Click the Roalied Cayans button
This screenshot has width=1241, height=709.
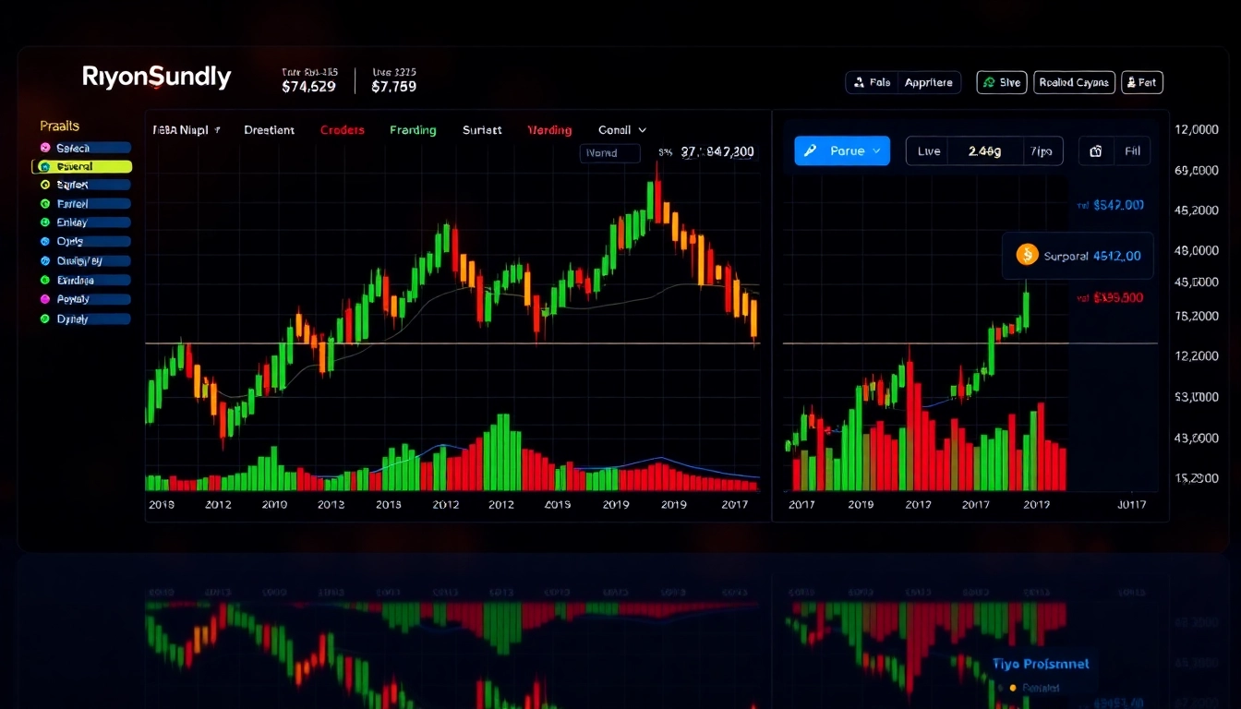[1075, 83]
